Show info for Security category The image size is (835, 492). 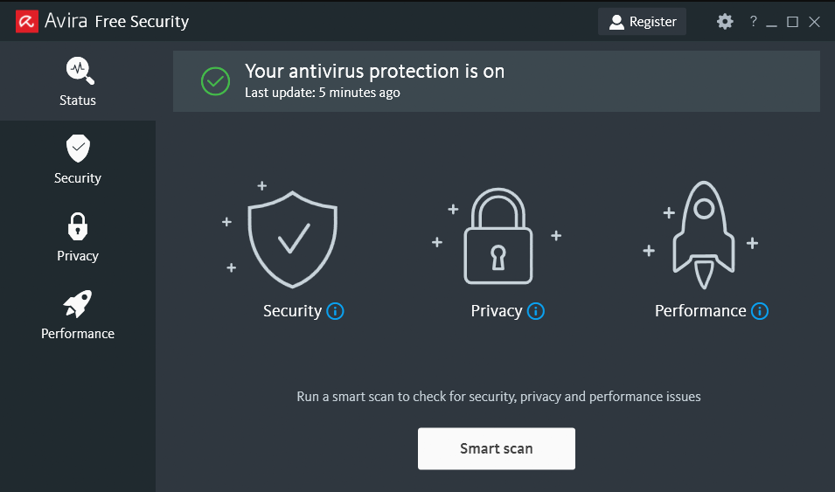coord(335,311)
